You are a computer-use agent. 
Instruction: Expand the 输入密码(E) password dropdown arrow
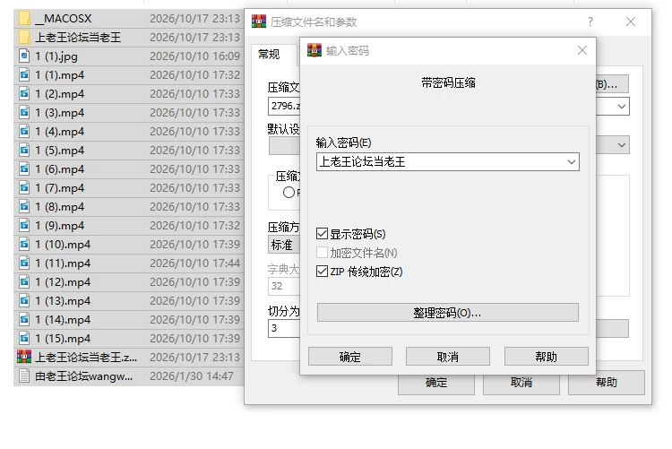pyautogui.click(x=572, y=162)
